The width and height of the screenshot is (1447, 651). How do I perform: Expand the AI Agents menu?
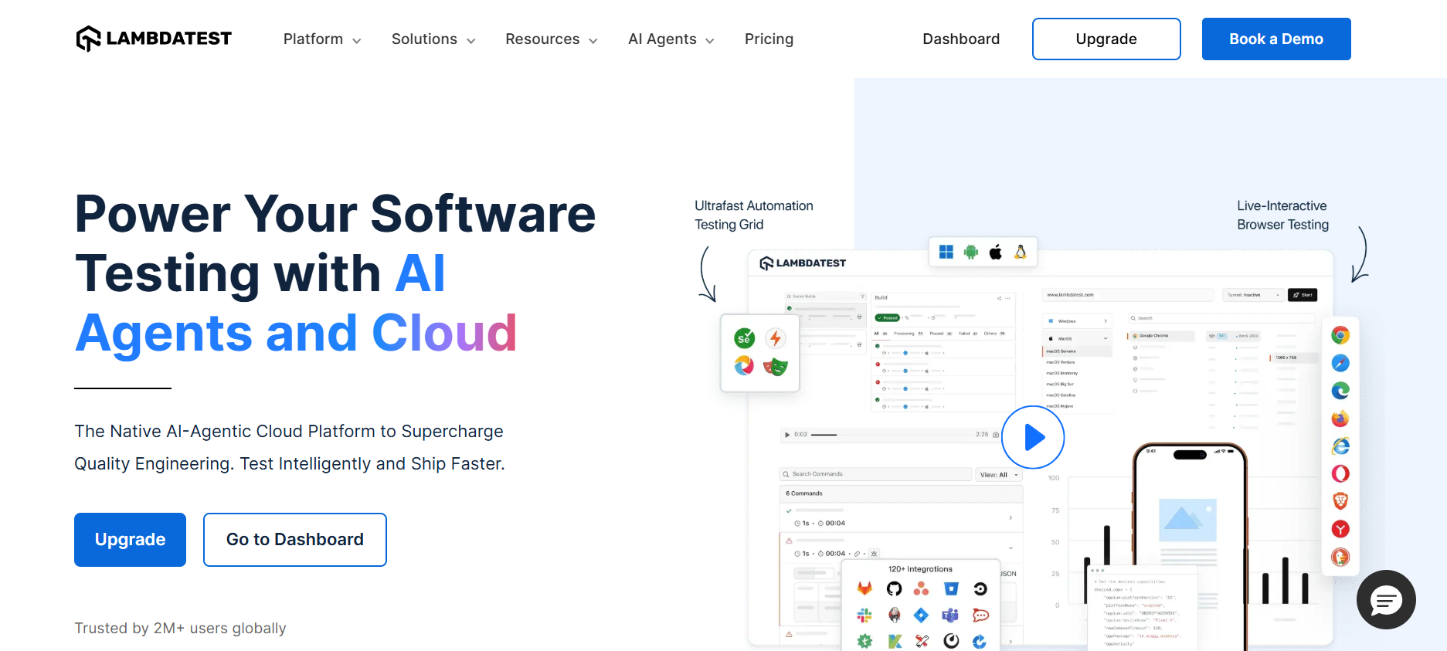[x=671, y=39]
